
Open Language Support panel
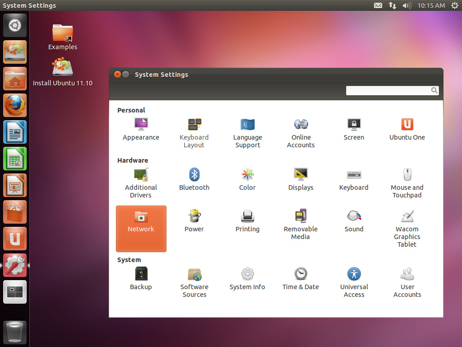248,133
